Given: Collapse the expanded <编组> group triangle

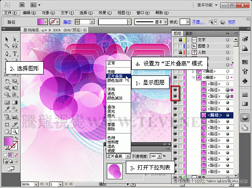Looking at the screenshot, I should point(193,78).
